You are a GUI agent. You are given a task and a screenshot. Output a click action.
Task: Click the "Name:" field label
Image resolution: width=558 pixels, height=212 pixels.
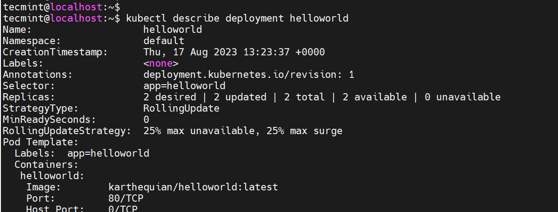point(17,30)
